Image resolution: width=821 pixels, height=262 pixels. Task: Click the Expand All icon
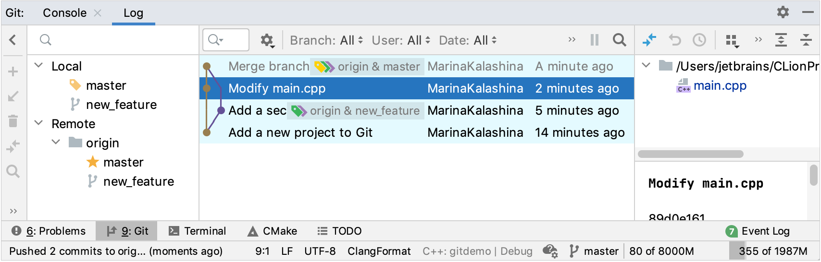(x=781, y=40)
